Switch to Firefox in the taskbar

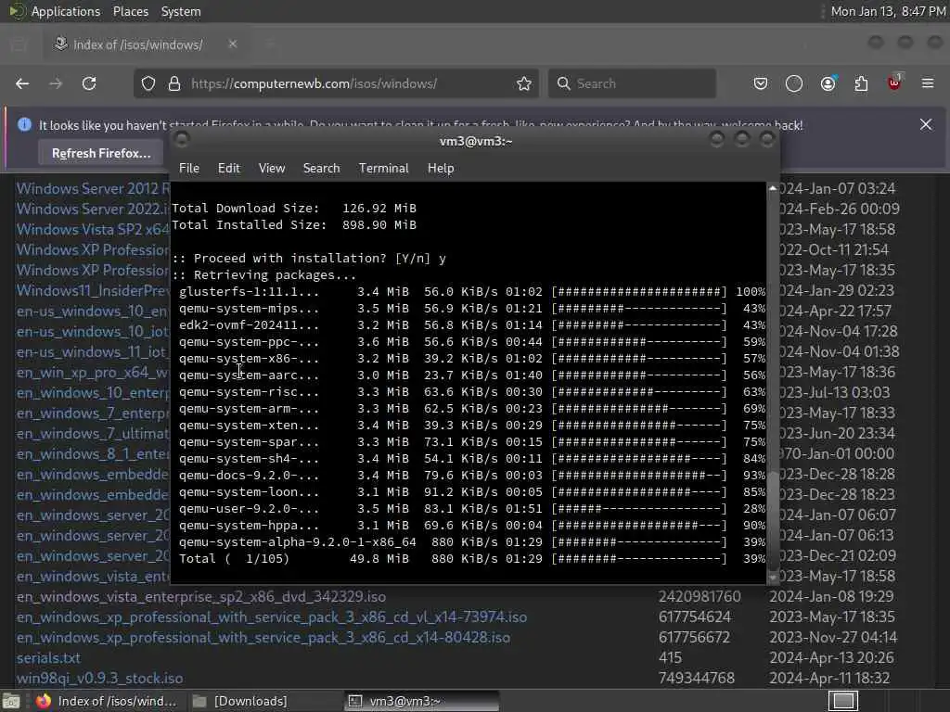click(x=106, y=701)
